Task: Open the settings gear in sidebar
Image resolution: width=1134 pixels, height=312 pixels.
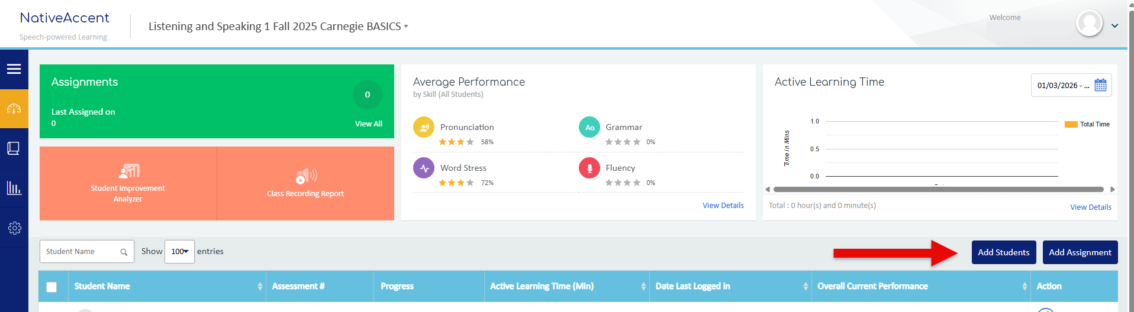Action: coord(14,228)
